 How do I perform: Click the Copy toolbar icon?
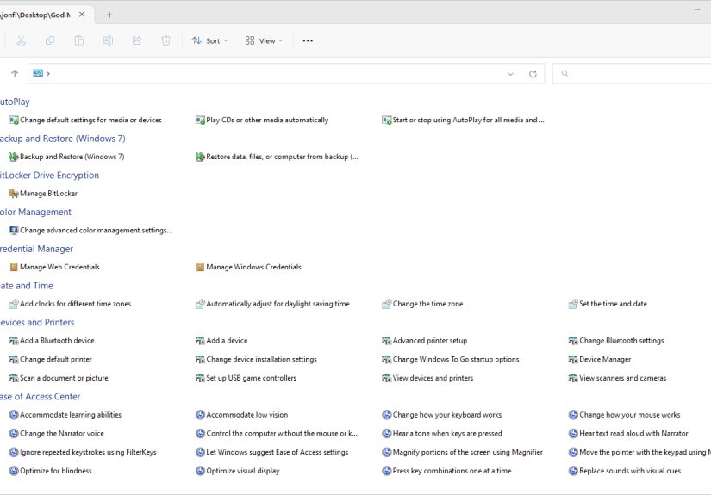(x=50, y=40)
